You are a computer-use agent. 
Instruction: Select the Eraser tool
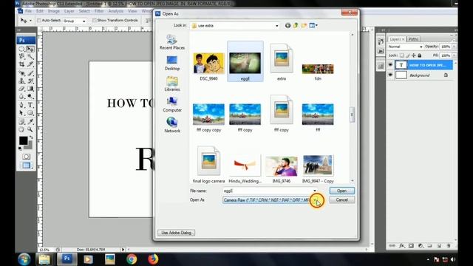coord(21,89)
